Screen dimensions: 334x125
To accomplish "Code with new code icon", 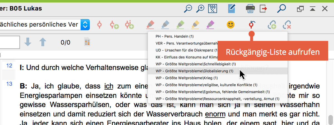I will coord(114,25).
